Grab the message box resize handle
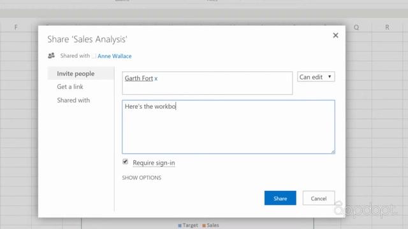Screen dimensions: 408x229 [333, 152]
